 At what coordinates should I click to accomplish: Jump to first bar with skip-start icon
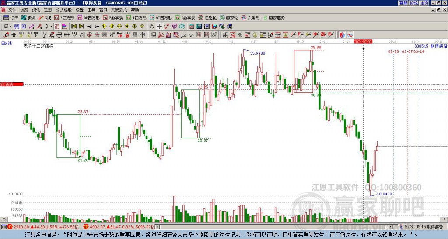click(73, 27)
